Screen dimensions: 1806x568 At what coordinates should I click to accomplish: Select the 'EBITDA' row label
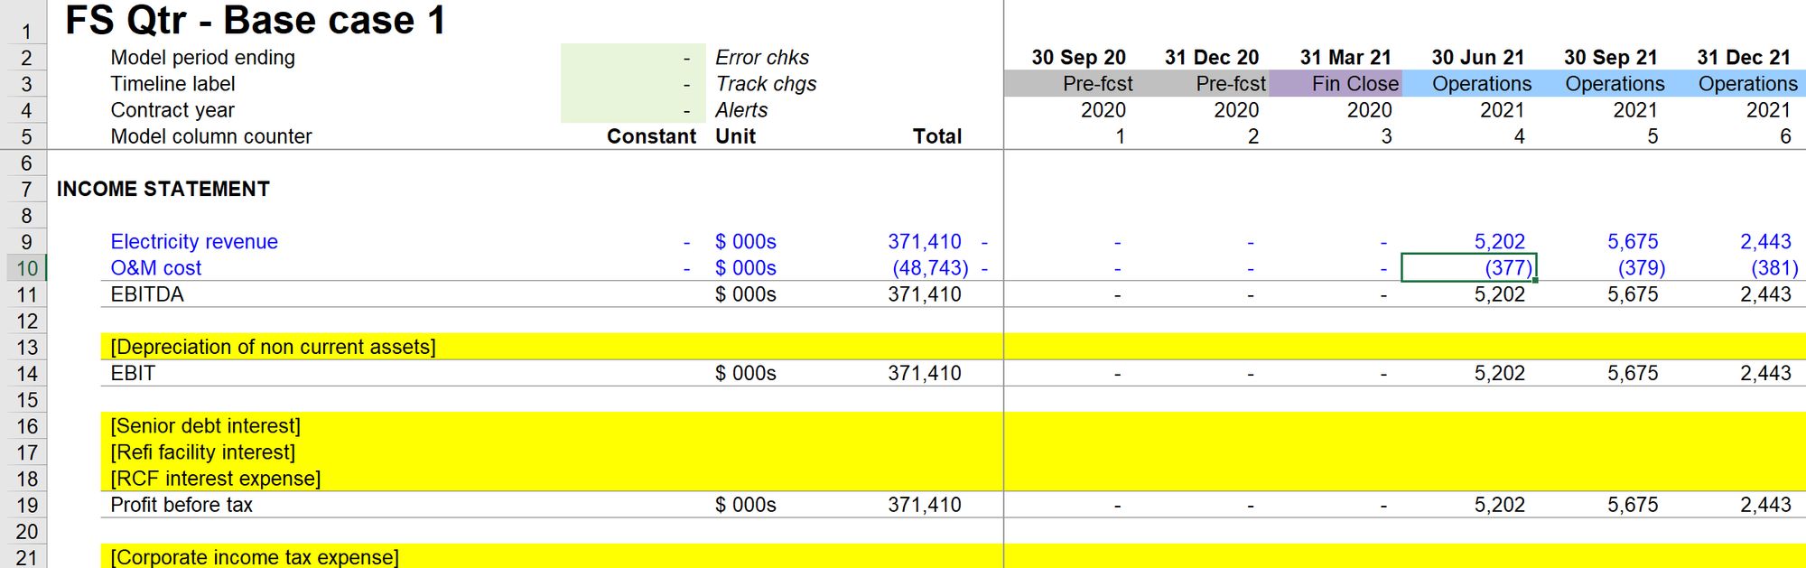coord(146,294)
